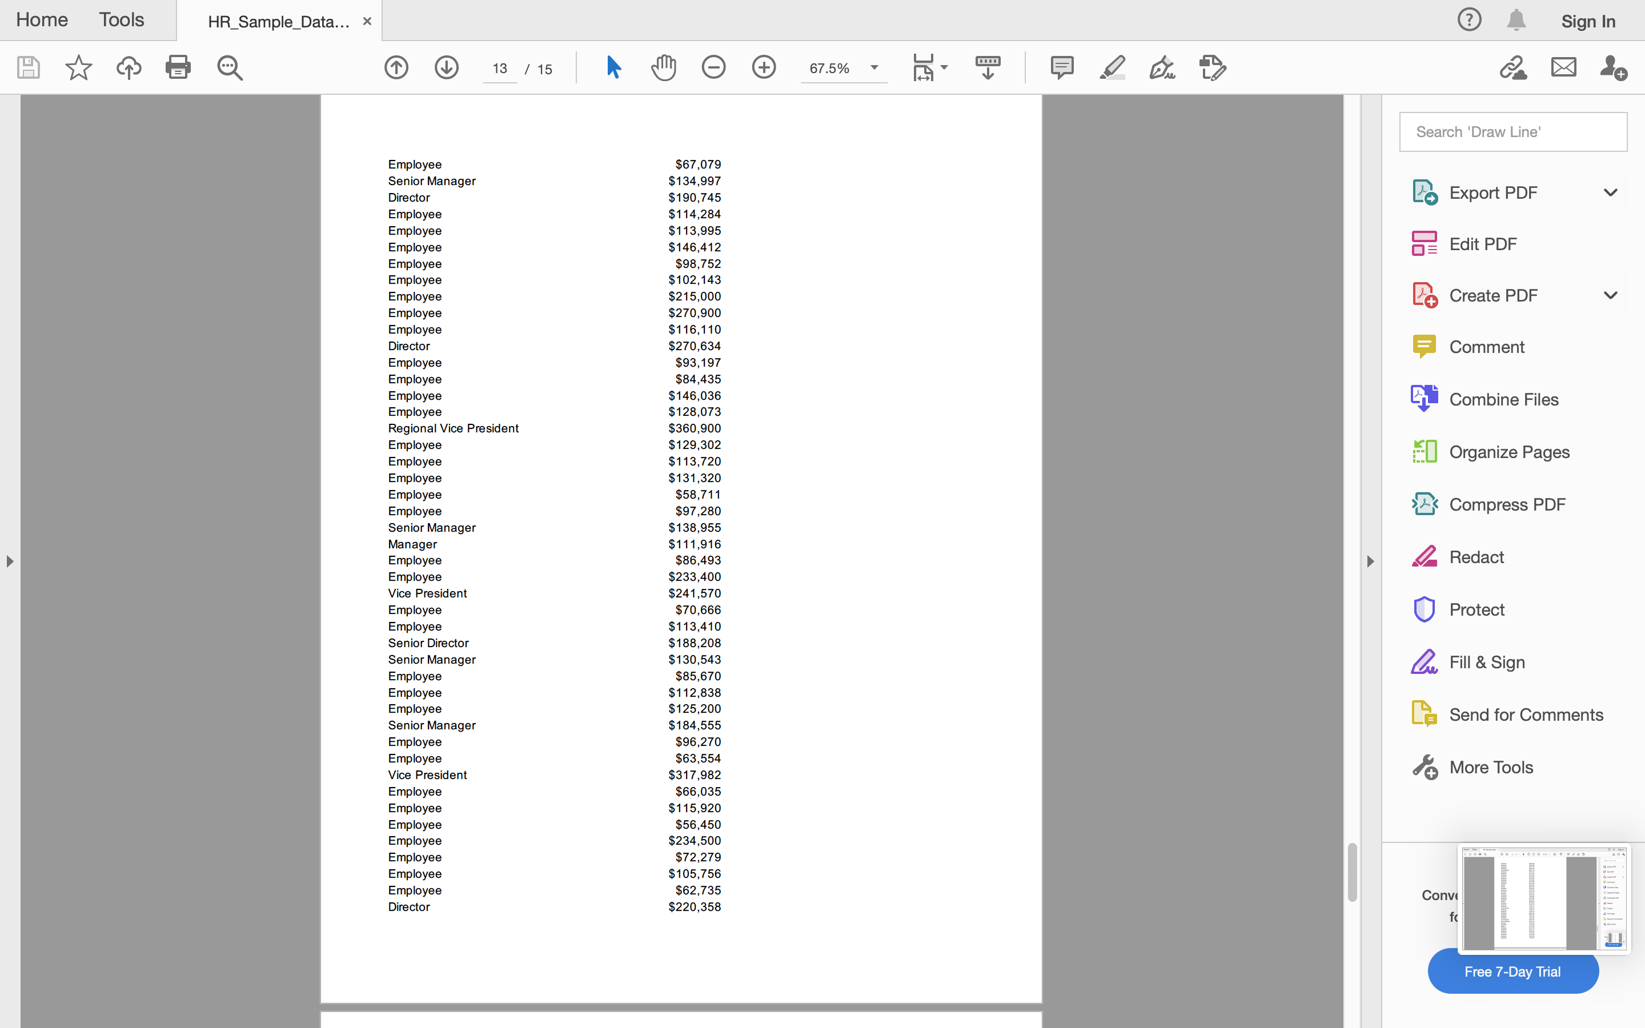Get a shareable link for the document
The height and width of the screenshot is (1028, 1645).
click(1514, 67)
